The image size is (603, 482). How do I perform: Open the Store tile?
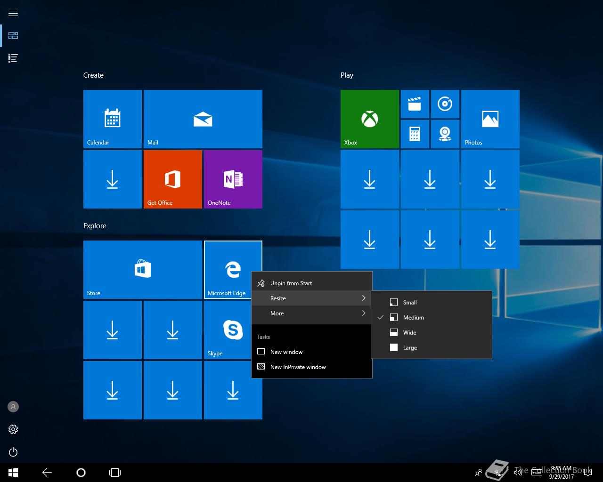pos(143,270)
